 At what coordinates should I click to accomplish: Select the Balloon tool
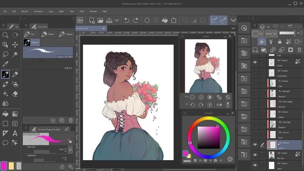(x=5, y=143)
